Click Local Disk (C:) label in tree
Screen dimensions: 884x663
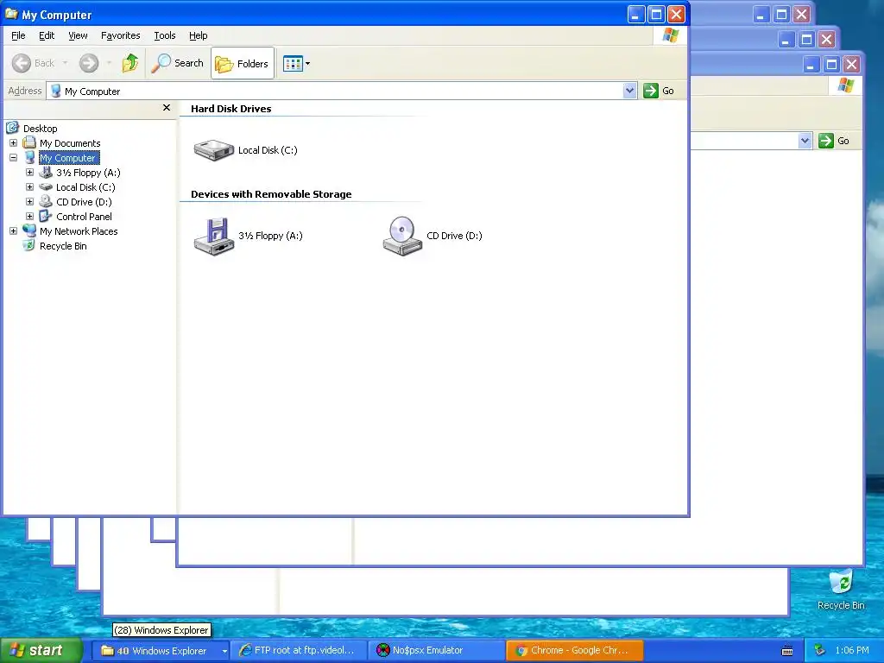[x=85, y=187]
